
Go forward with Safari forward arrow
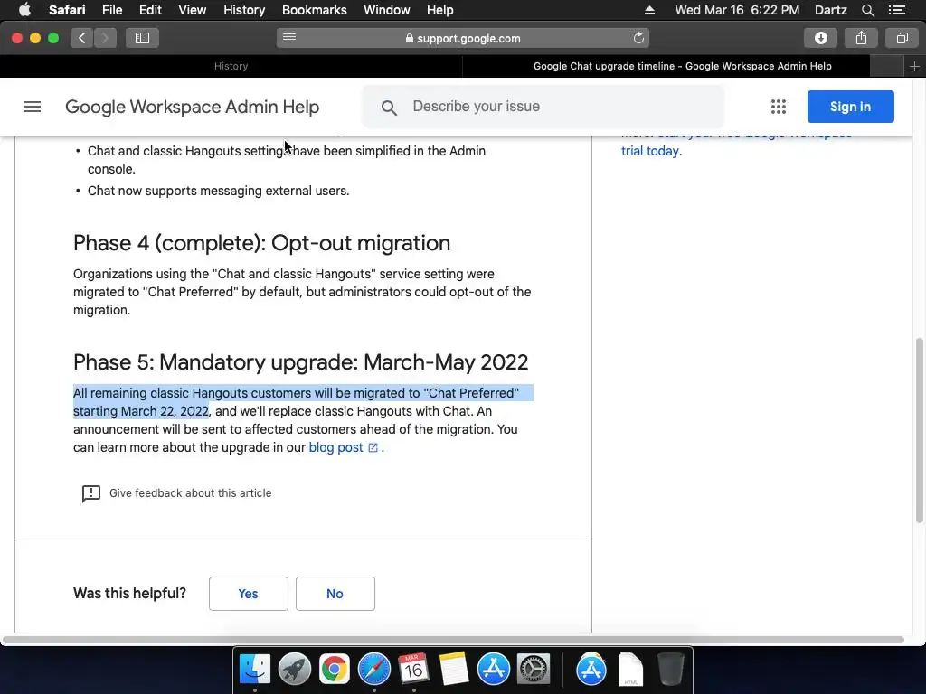click(x=105, y=38)
